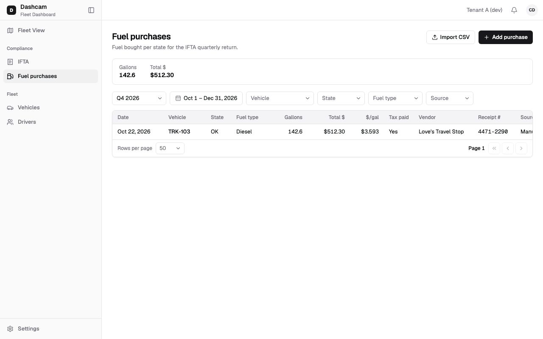Image resolution: width=543 pixels, height=339 pixels.
Task: Open the Fuel type filter
Action: [395, 98]
